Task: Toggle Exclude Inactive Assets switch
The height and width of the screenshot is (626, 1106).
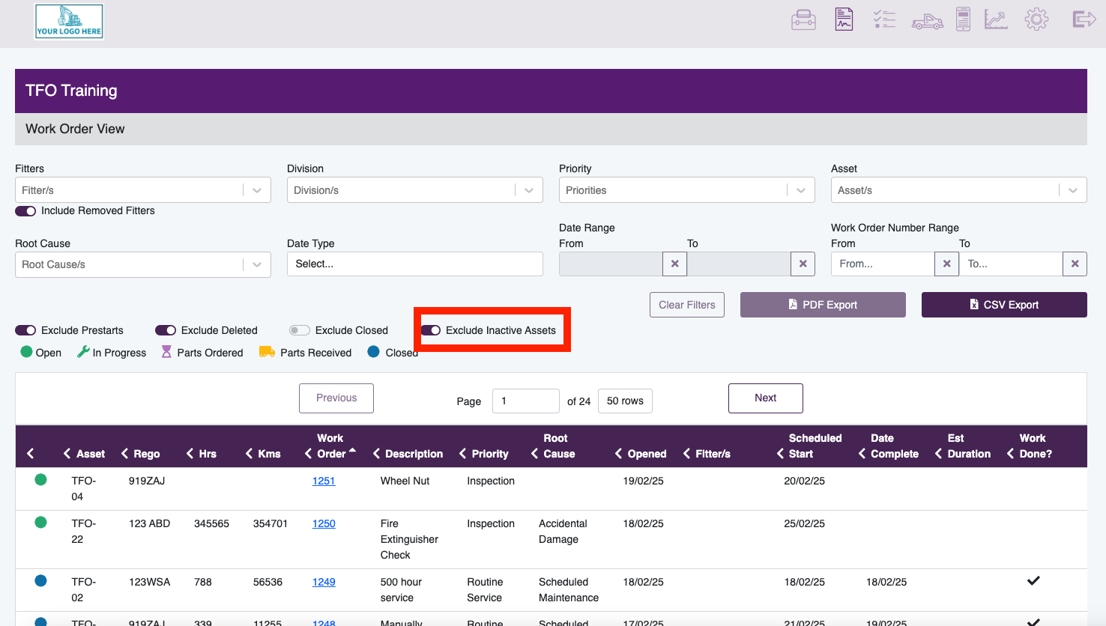Action: tap(431, 330)
